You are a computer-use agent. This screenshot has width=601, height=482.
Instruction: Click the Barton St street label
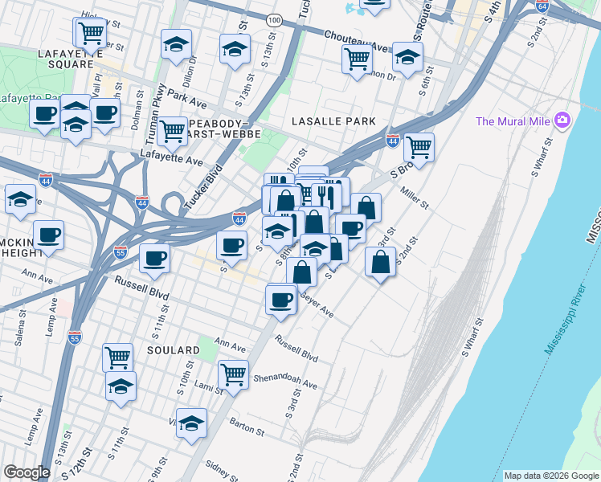[247, 427]
